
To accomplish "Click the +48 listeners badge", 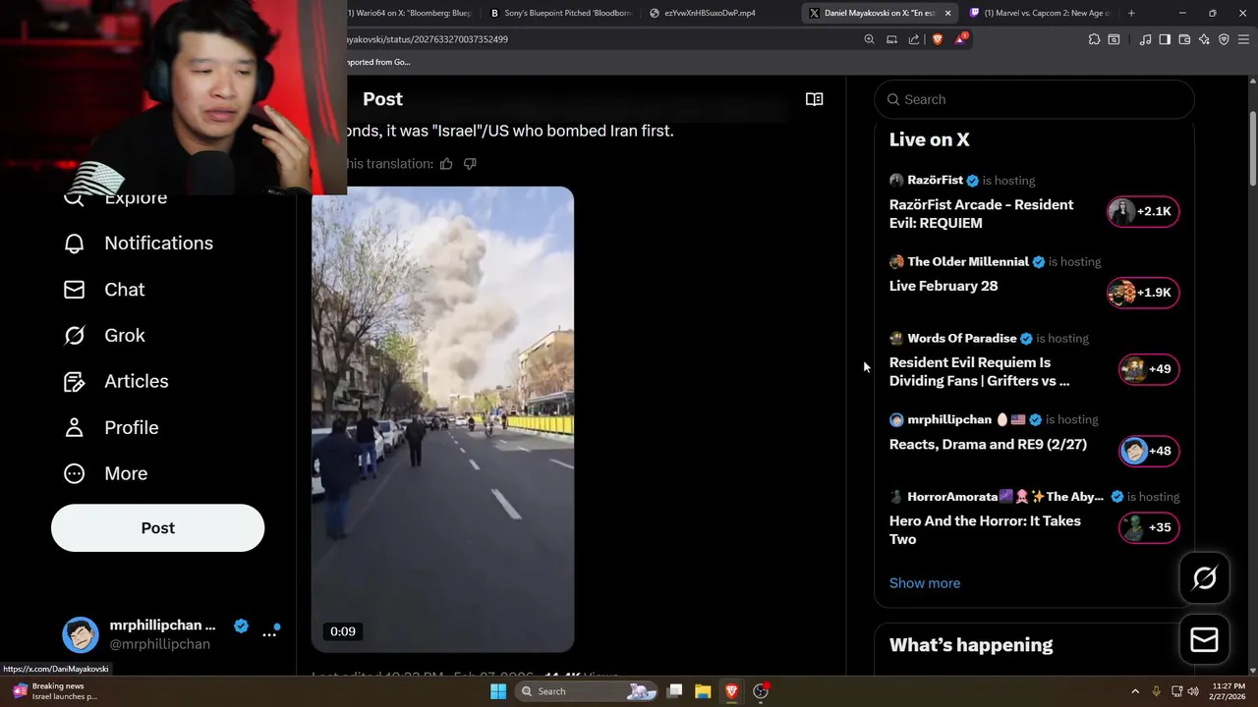I will (1149, 451).
